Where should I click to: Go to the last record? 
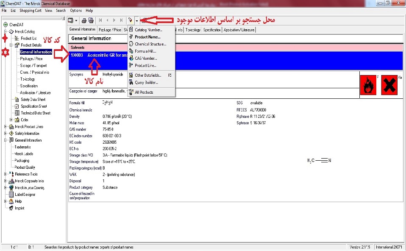coord(121,20)
